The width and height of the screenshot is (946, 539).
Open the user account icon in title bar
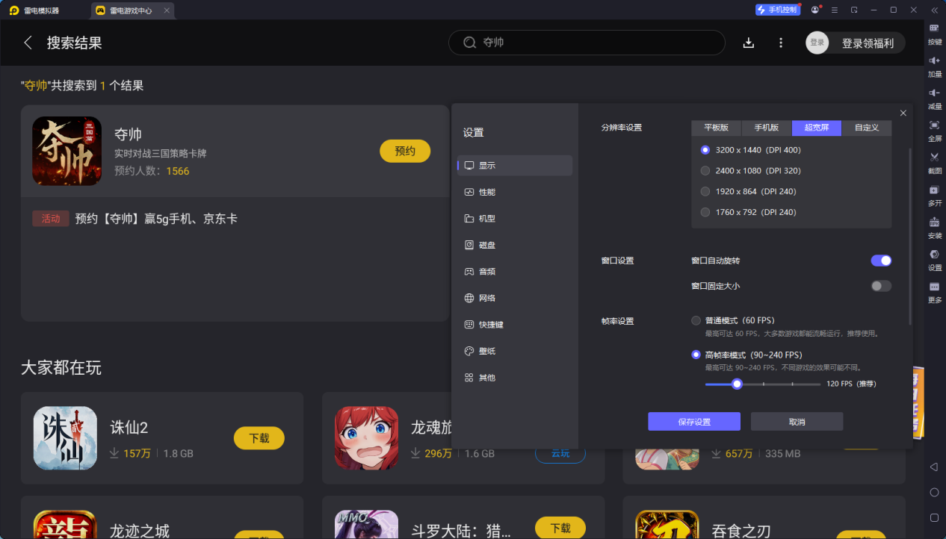[x=815, y=10]
